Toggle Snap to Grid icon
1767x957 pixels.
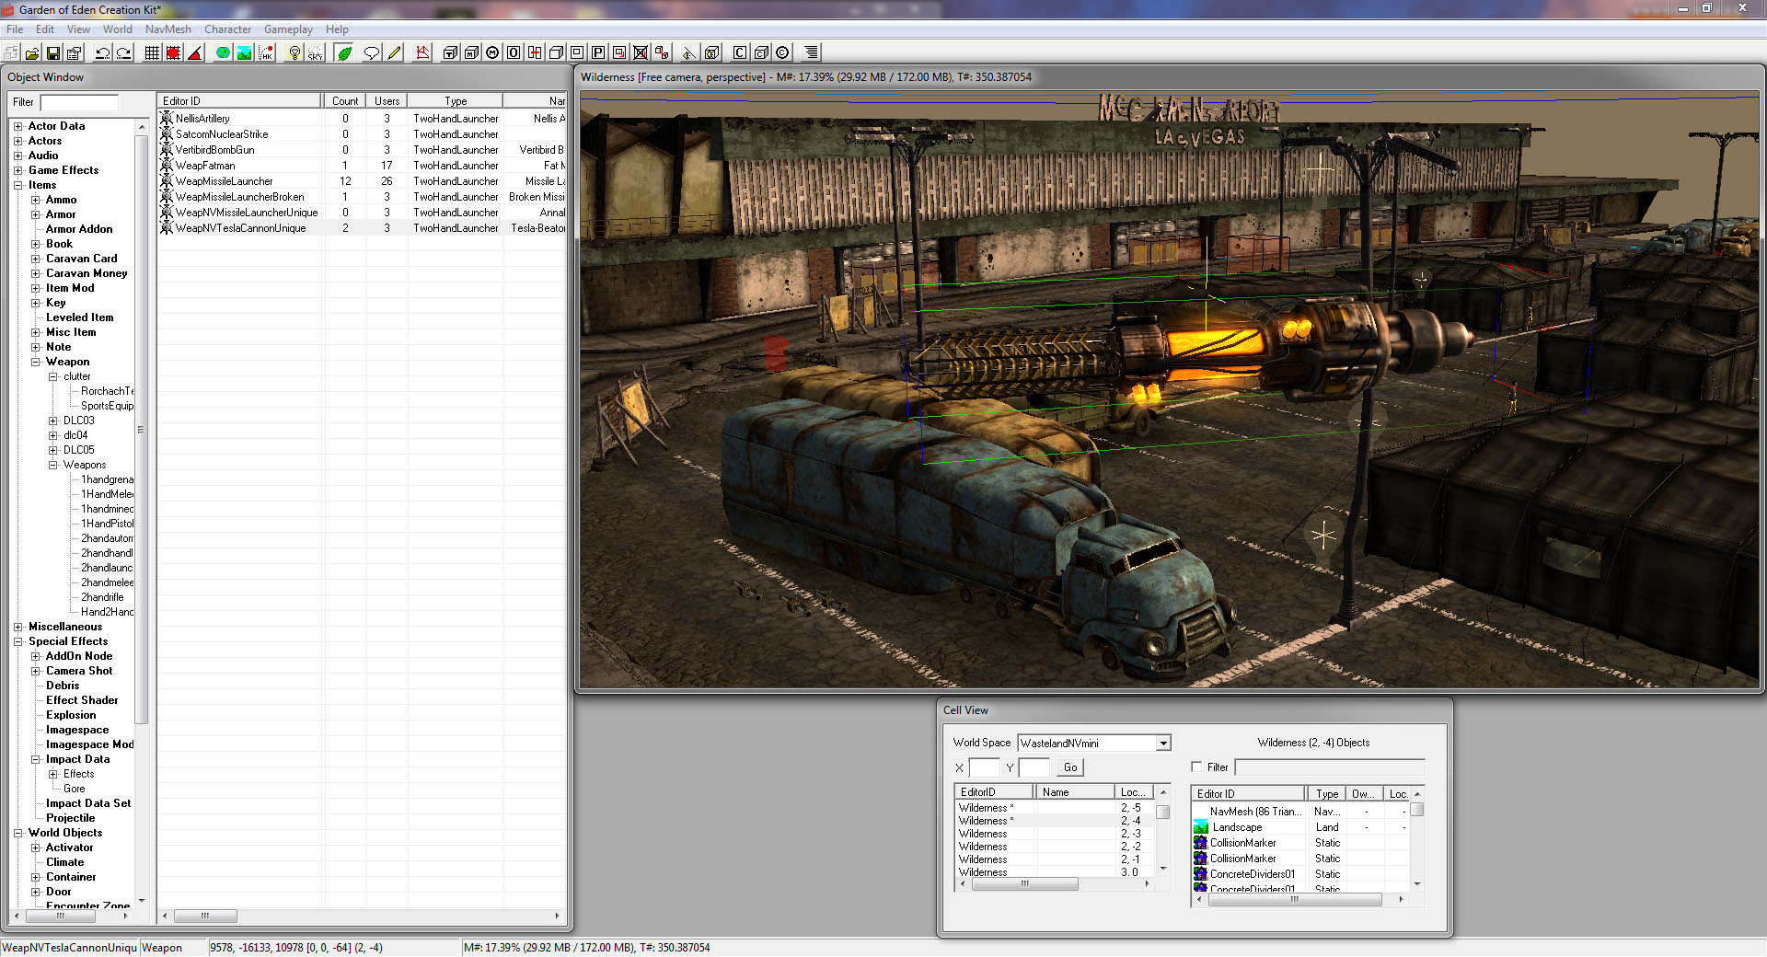point(153,52)
